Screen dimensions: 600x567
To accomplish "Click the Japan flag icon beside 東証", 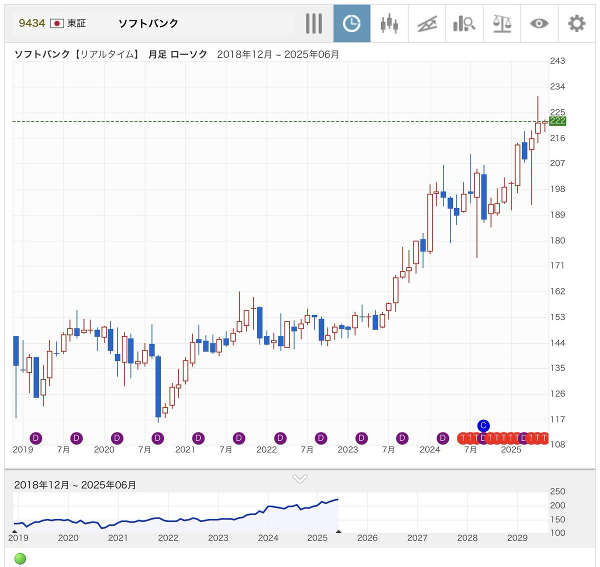I will [x=57, y=23].
